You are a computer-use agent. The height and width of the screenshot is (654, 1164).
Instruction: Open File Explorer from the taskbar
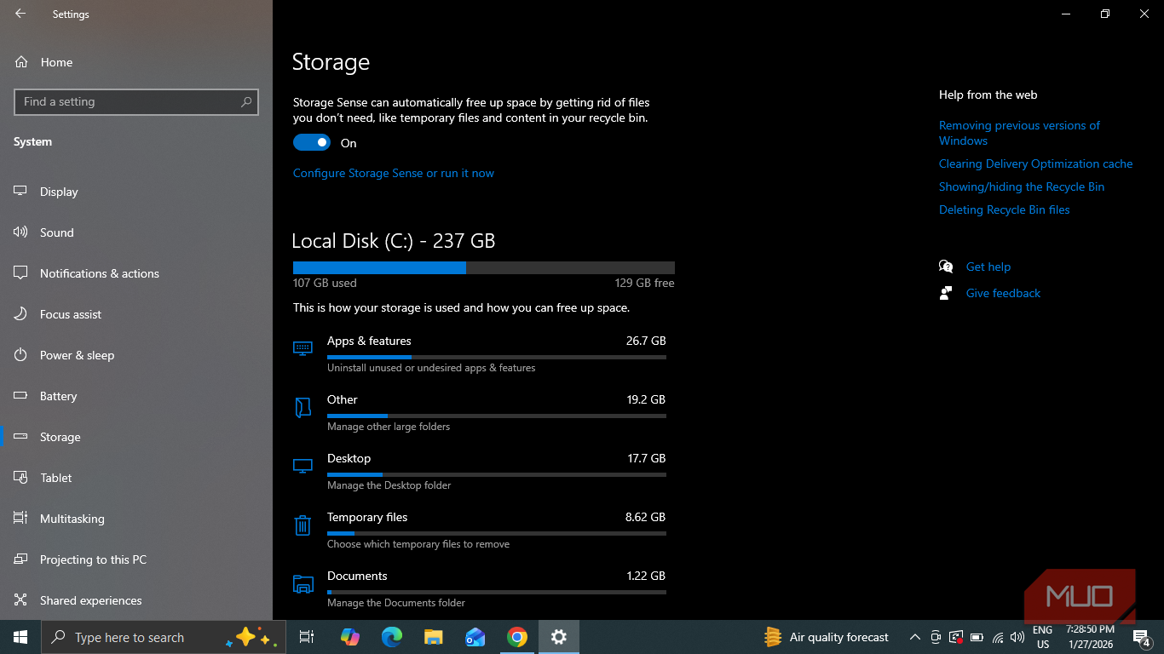click(433, 637)
